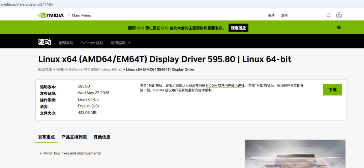364x168 pixels.
Task: Click the graphics card promo image
Action: pyautogui.click(x=295, y=154)
